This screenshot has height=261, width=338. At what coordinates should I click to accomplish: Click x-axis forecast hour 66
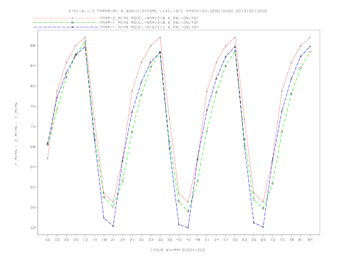pos(254,240)
